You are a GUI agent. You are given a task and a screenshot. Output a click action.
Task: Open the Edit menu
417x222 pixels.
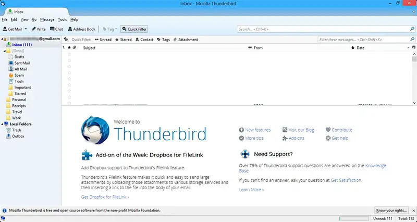coord(14,19)
